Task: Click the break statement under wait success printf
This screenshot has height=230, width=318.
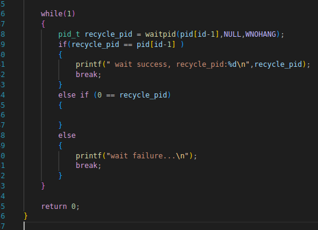Action: [88, 75]
